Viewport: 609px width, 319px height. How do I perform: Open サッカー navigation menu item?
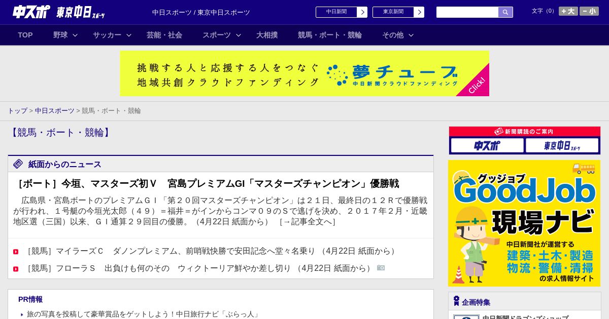point(107,35)
